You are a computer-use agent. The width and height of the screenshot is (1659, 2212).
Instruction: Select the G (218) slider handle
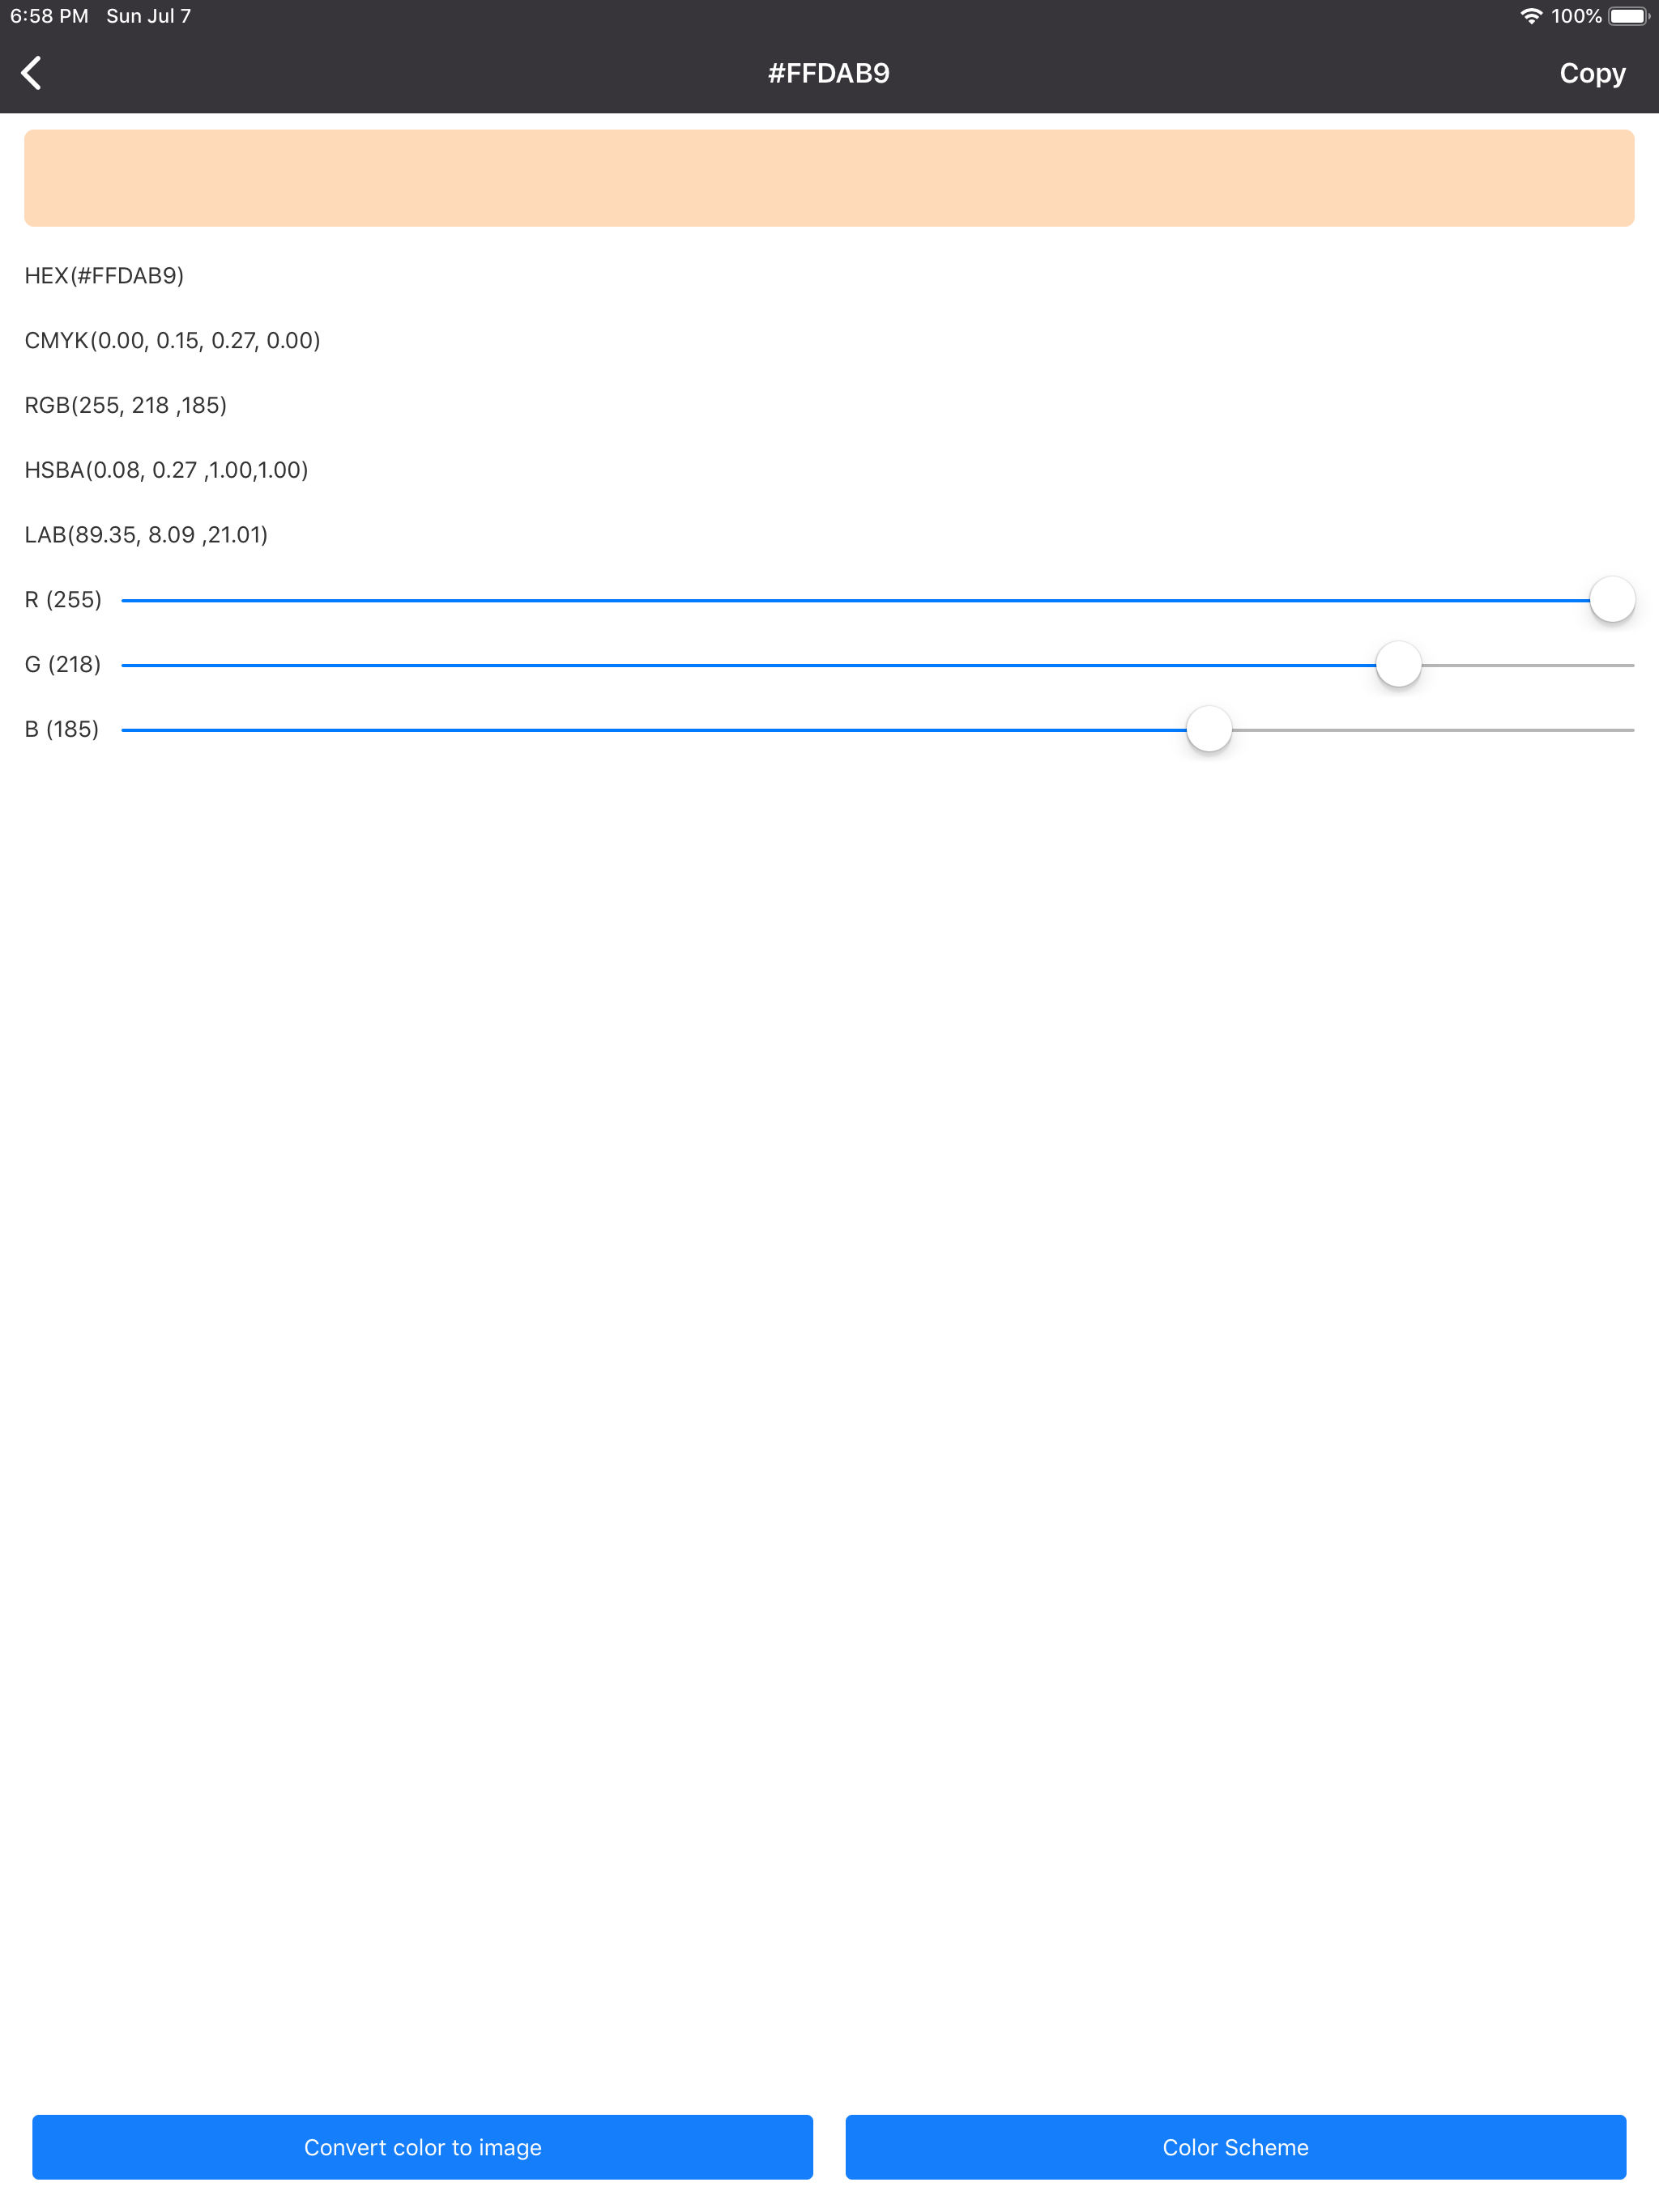click(1398, 664)
